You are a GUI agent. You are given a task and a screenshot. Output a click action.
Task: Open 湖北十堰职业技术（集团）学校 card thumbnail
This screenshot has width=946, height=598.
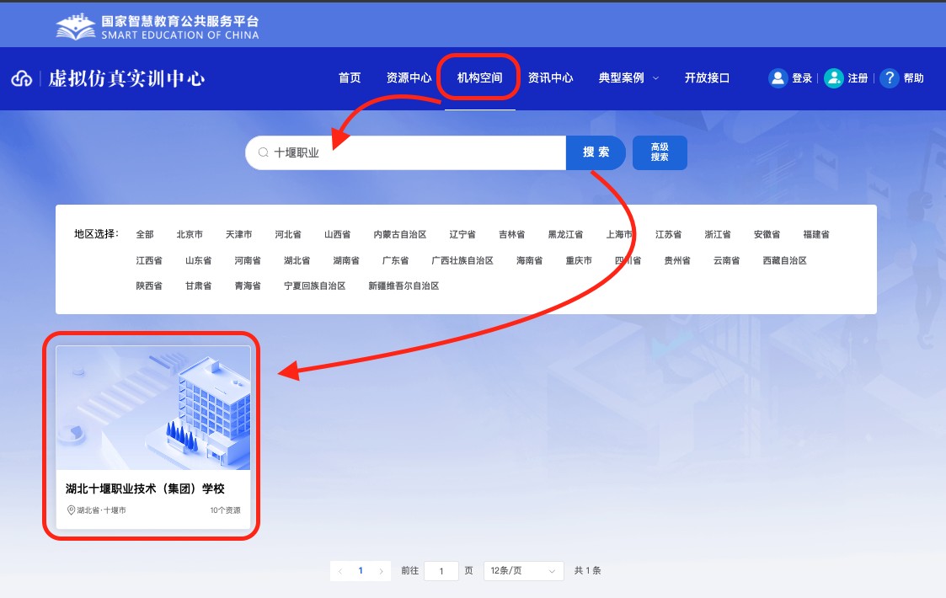tap(153, 408)
